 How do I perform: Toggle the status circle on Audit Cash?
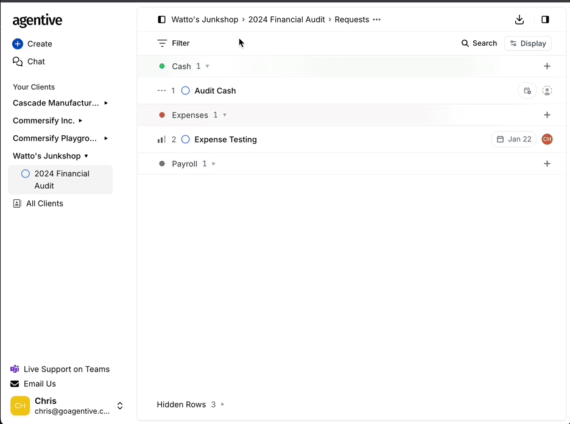tap(185, 90)
